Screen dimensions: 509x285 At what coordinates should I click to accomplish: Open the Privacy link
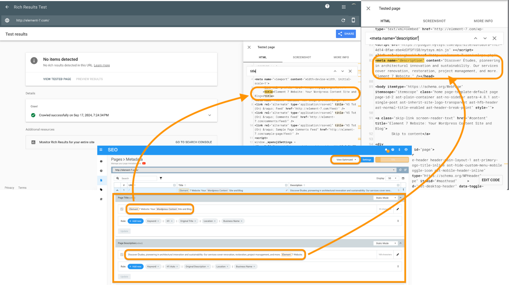click(x=9, y=188)
